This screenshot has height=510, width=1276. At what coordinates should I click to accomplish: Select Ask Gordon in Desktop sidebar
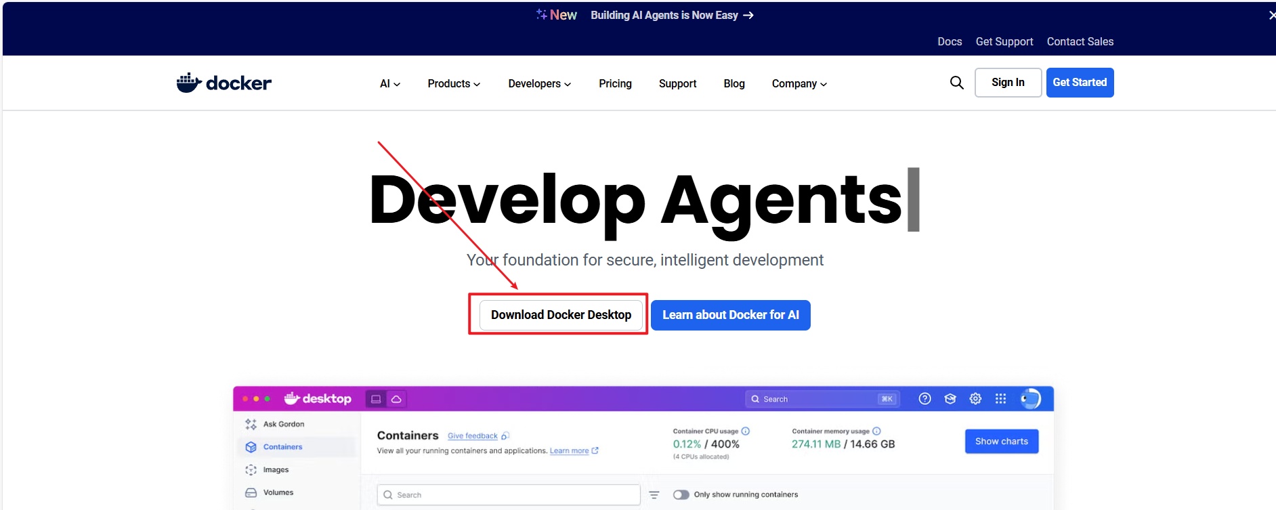click(284, 424)
